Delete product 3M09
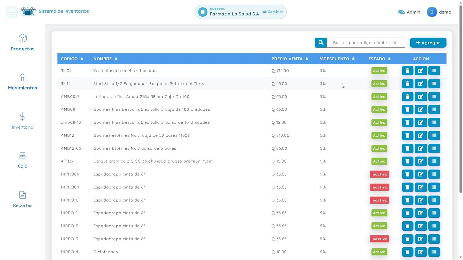Viewport: 463px width, 260px height. 407,71
